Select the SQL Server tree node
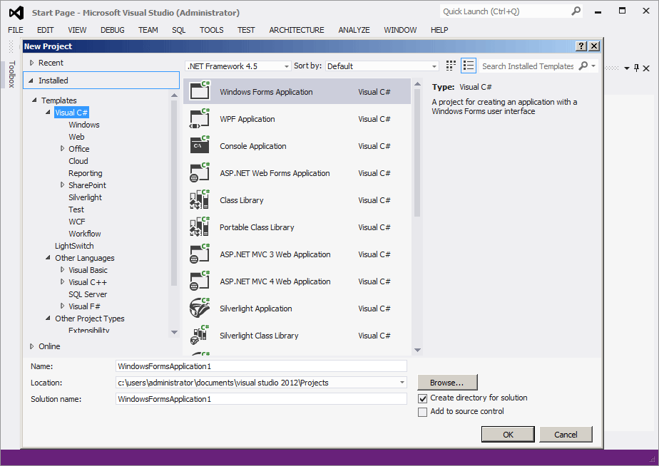Viewport: 659px width, 466px height. point(88,294)
